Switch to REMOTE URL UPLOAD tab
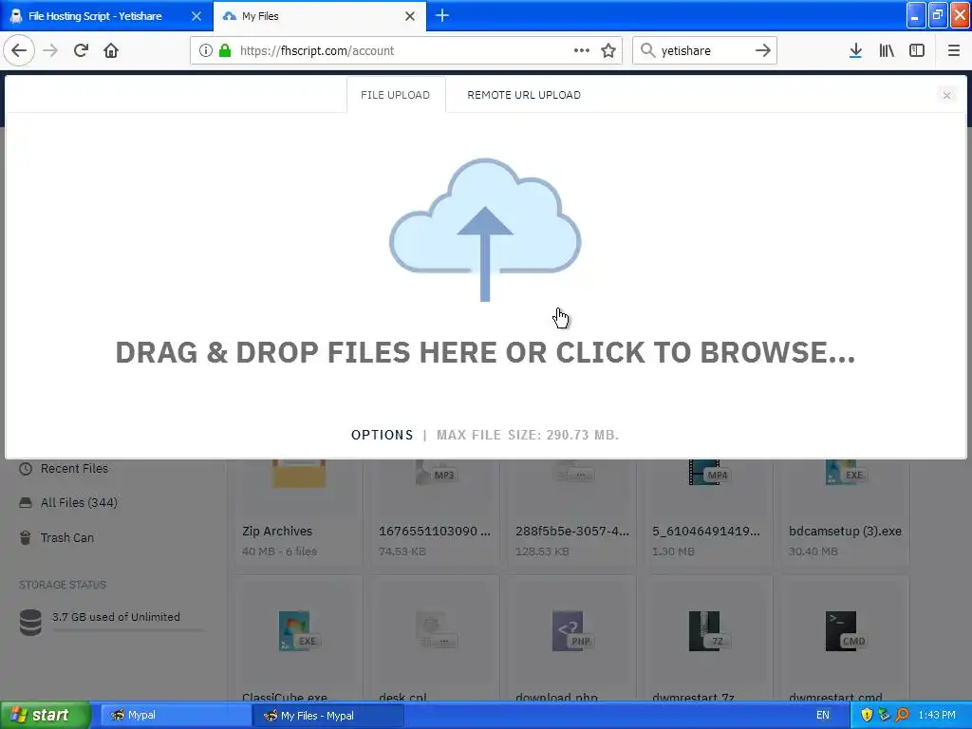The height and width of the screenshot is (729, 972). 524,95
